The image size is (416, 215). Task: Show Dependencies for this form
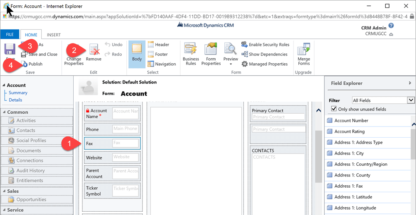click(265, 54)
